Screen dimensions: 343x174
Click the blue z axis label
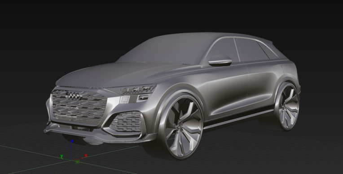[72, 141]
